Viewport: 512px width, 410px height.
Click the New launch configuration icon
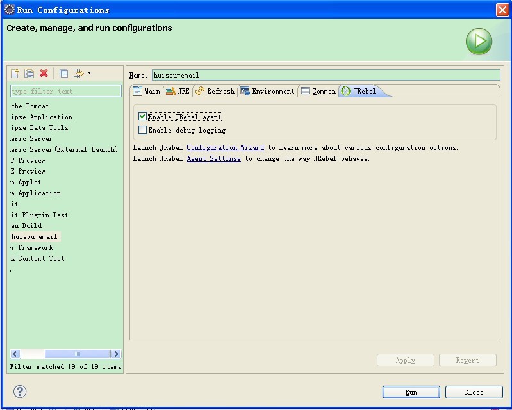tap(15, 73)
